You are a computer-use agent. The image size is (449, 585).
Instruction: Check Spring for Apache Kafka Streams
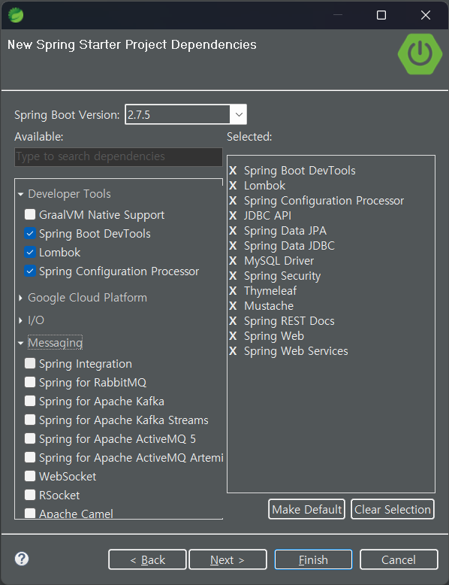30,420
